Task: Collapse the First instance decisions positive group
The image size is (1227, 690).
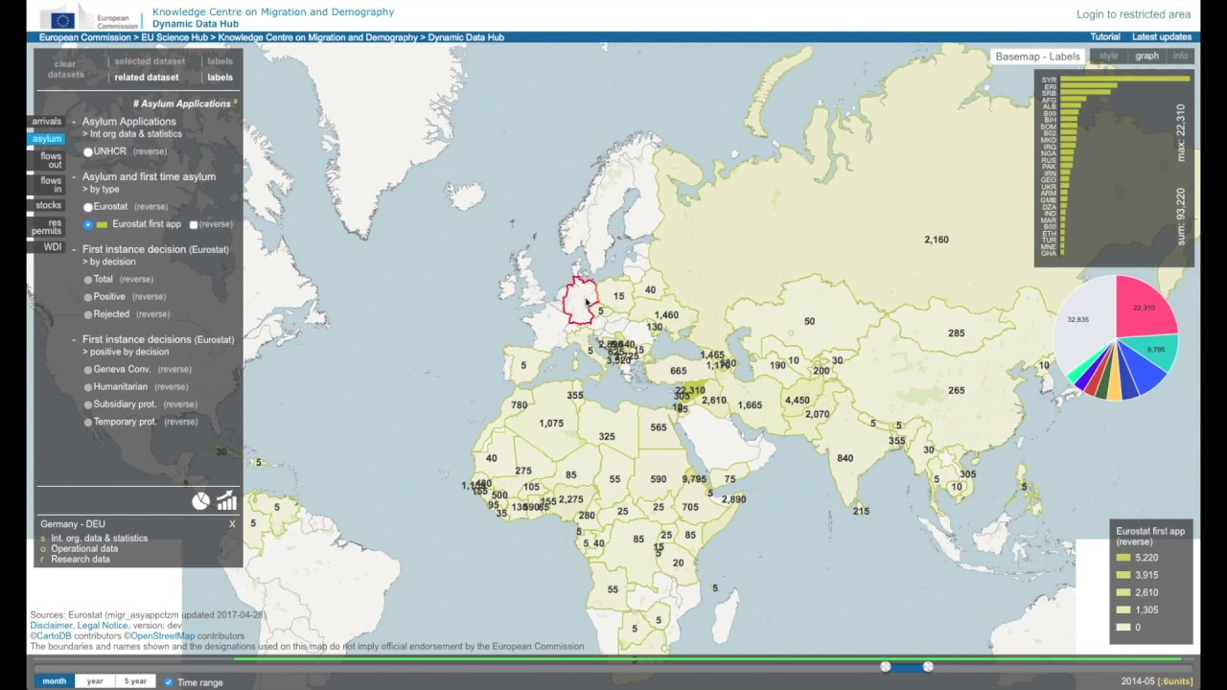Action: point(74,339)
